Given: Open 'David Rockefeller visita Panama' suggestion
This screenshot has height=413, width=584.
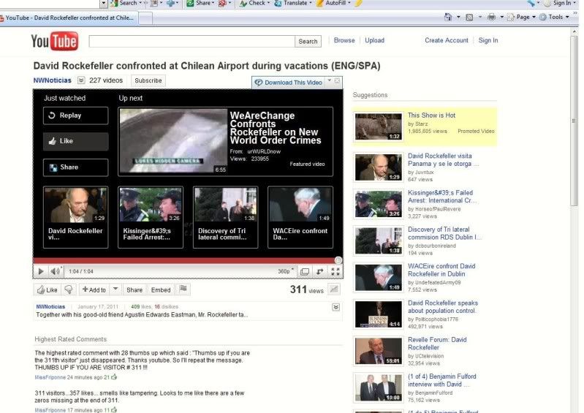Looking at the screenshot, I should pyautogui.click(x=443, y=160).
